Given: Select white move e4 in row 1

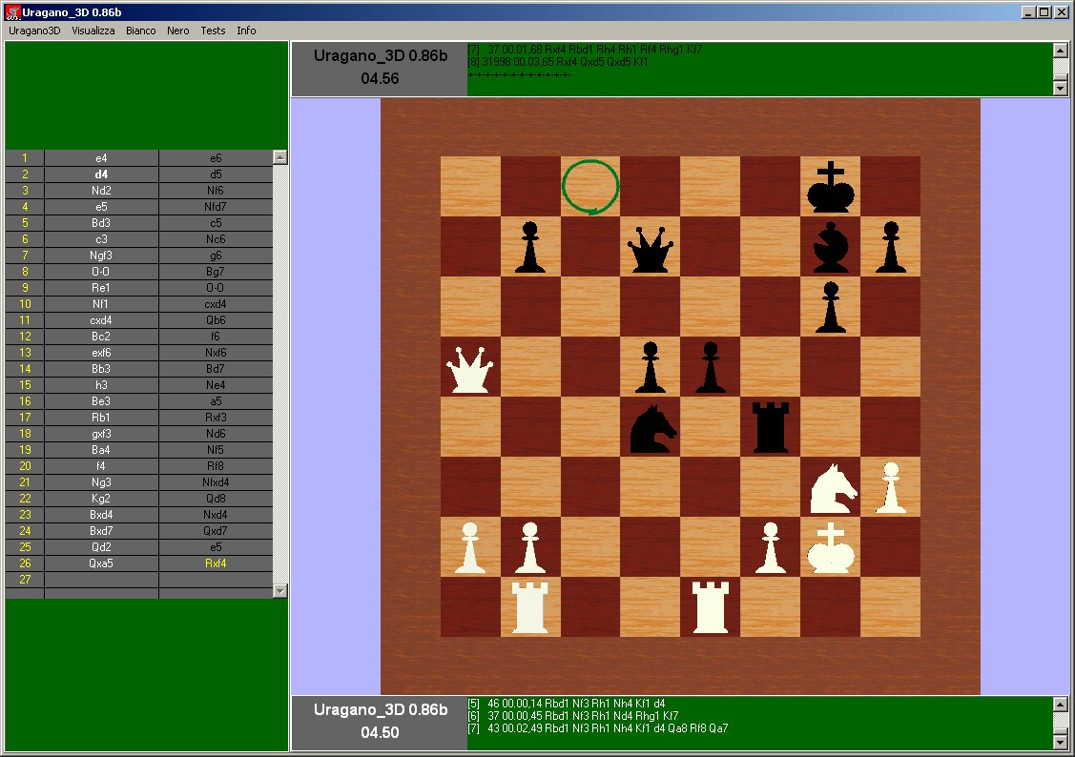Looking at the screenshot, I should (101, 157).
